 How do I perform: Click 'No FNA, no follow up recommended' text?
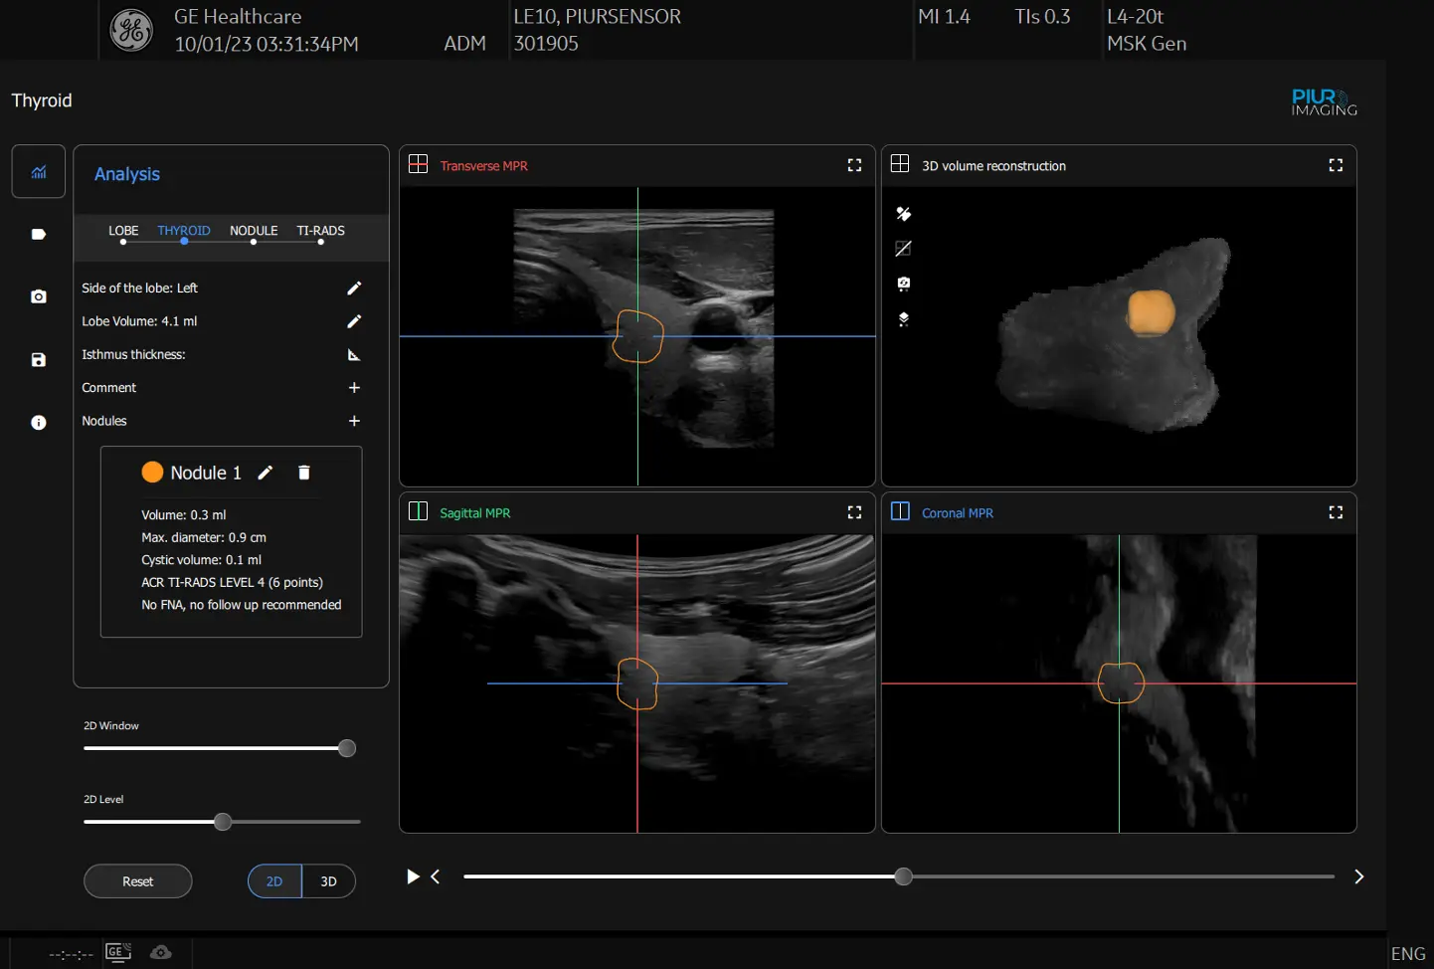point(242,605)
